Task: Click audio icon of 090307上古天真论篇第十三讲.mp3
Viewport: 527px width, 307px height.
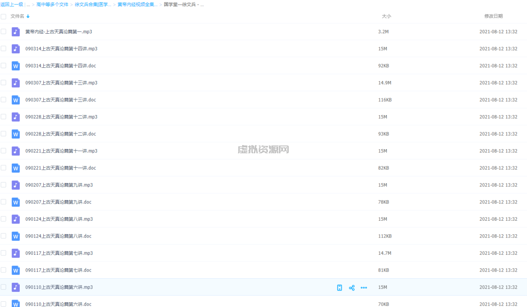Action: [x=16, y=83]
